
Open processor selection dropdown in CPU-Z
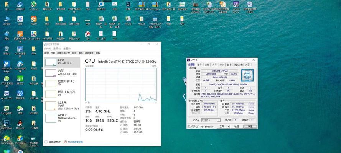click(x=211, y=120)
